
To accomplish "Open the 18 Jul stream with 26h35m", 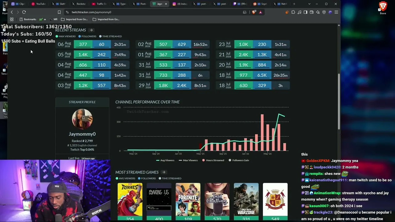I will (x=253, y=75).
